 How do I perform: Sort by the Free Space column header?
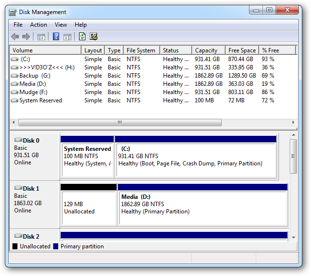(x=242, y=50)
